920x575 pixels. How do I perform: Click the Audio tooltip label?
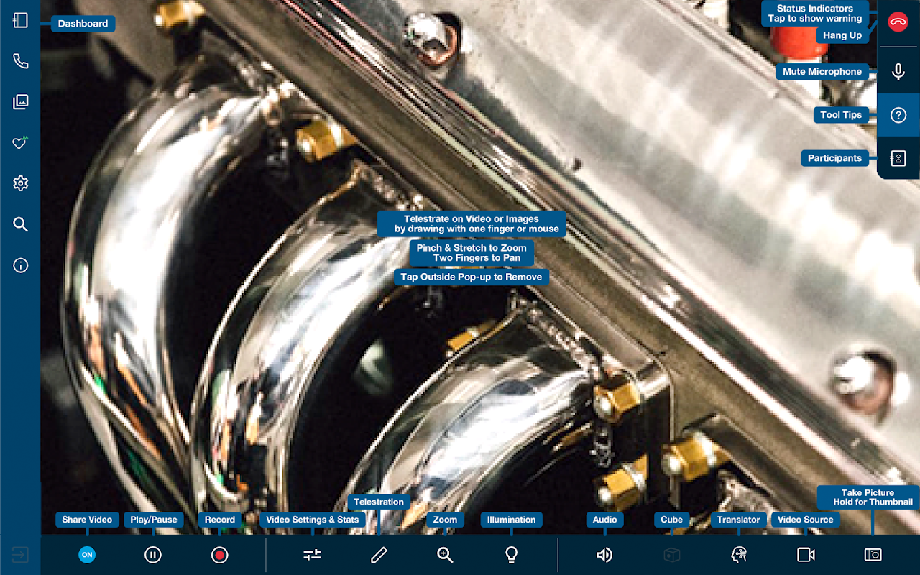(x=604, y=520)
